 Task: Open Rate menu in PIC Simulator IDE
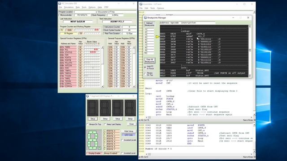point(78,7)
